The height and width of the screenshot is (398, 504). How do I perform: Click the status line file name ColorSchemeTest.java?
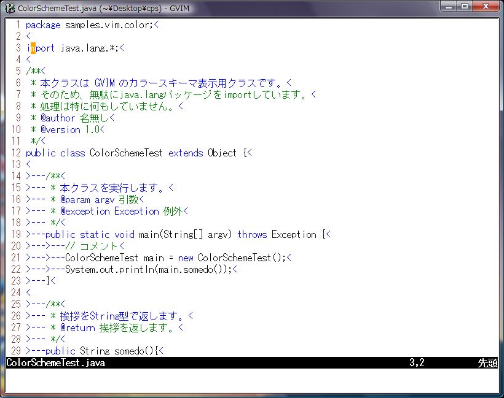pos(55,362)
